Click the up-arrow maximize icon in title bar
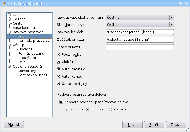 click(x=181, y=4)
